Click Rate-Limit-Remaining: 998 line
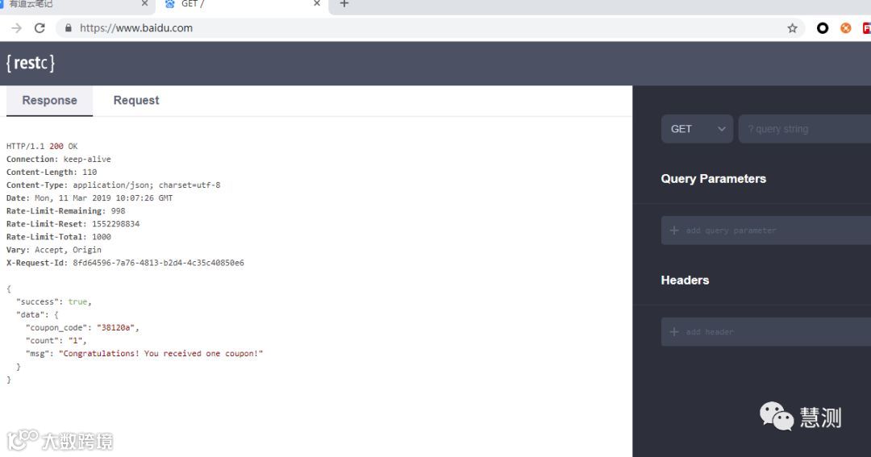Viewport: 871px width, 457px height. [x=65, y=211]
